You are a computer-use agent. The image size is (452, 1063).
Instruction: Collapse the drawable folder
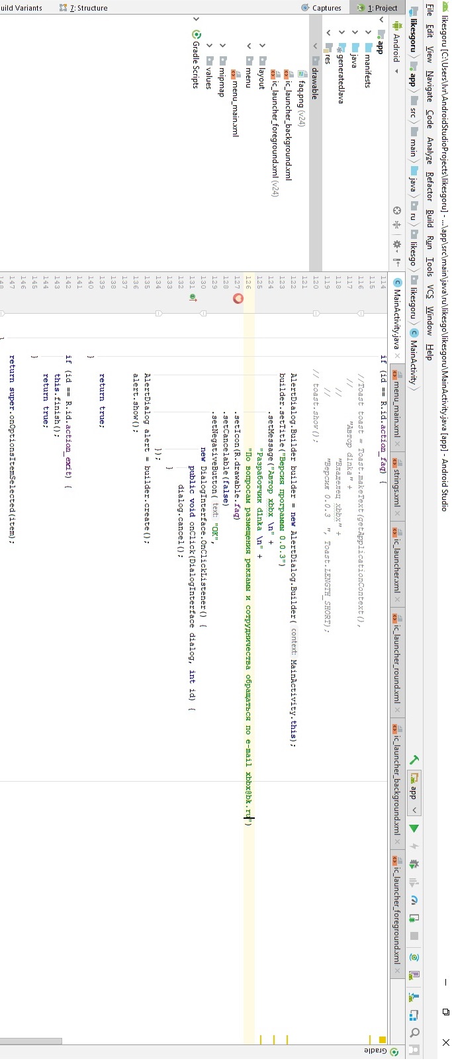click(315, 45)
